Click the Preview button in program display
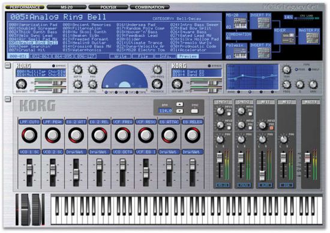The image size is (330, 233). [188, 56]
